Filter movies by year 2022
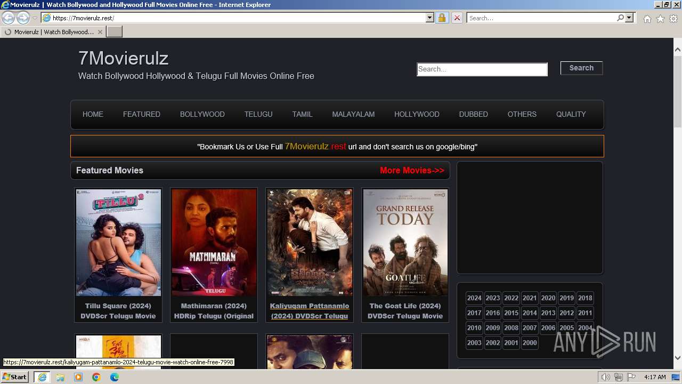 [511, 298]
